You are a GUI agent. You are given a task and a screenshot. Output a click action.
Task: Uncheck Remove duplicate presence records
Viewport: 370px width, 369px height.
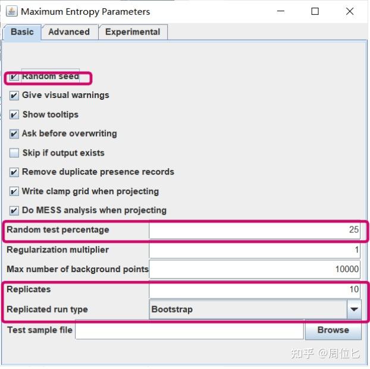[x=14, y=172]
